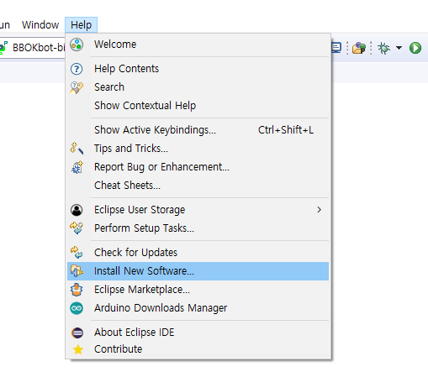The image size is (428, 372).
Task: Open Eclipse Marketplace
Action: point(198,290)
